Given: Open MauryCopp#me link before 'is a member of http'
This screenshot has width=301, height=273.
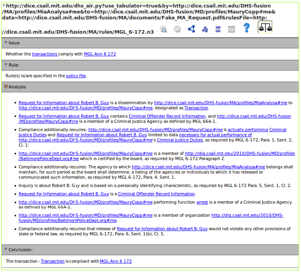Looking at the screenshot, I should (86, 154).
